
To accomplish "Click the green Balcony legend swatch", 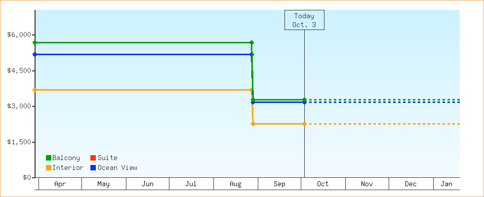I will pyautogui.click(x=48, y=158).
